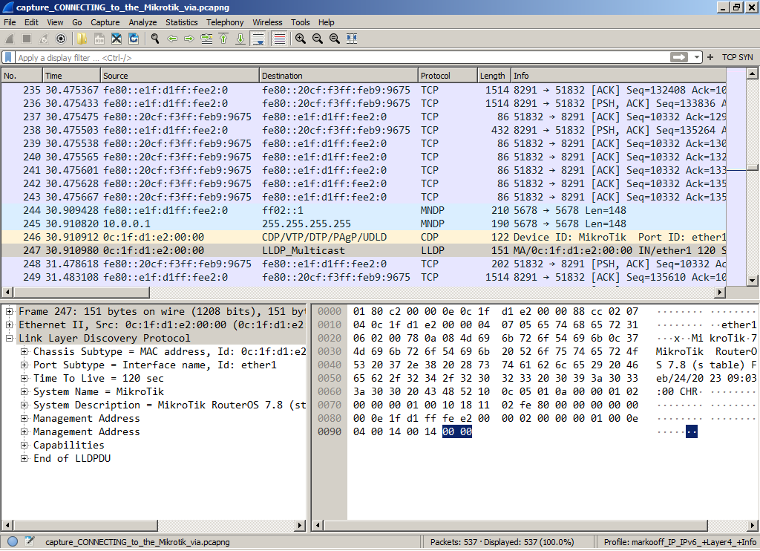
Task: Save the capture file icon
Action: point(99,39)
